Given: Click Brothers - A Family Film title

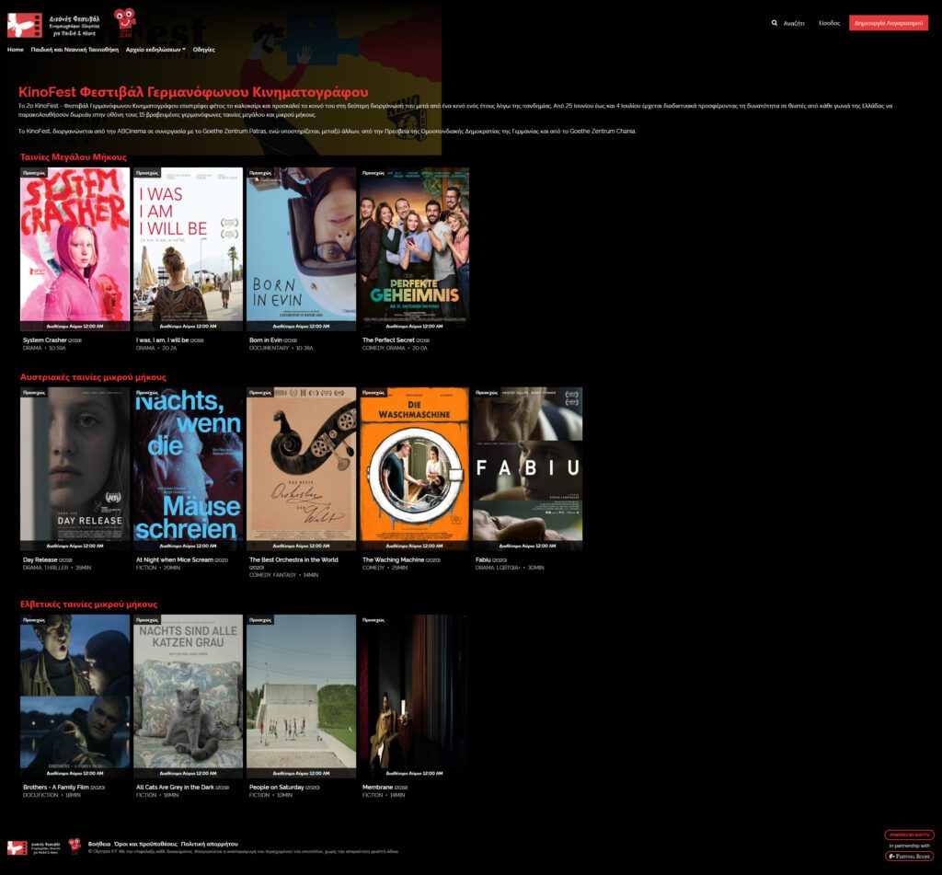Looking at the screenshot, I should pyautogui.click(x=56, y=787).
